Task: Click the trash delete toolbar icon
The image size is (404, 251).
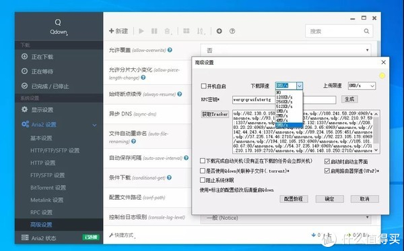Action: click(168, 31)
